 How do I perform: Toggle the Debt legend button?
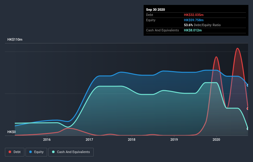[15, 152]
